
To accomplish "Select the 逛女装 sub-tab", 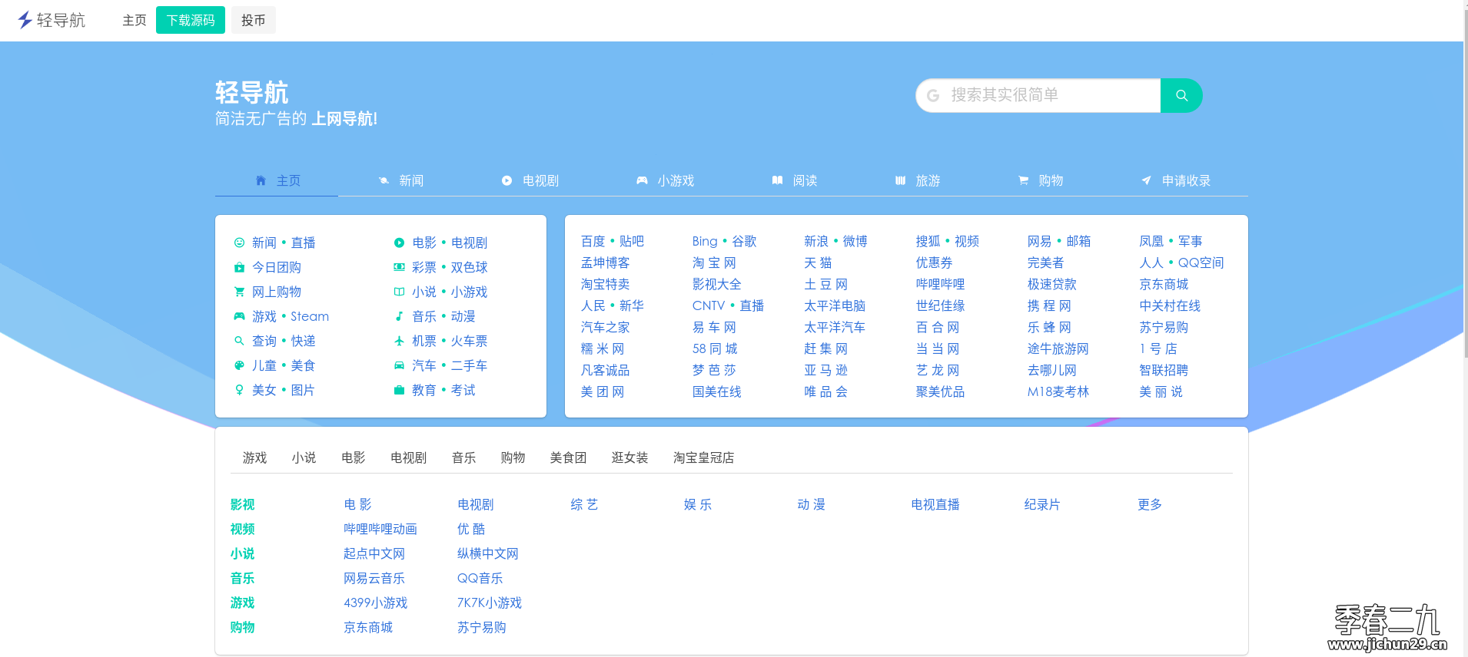I will (x=630, y=457).
